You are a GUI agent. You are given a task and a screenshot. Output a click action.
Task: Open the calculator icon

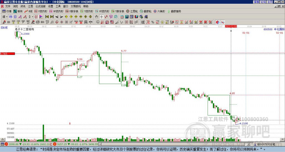[127, 17]
